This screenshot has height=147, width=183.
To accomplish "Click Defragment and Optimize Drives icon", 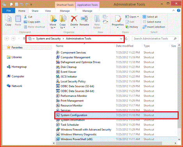I will (x=58, y=62).
